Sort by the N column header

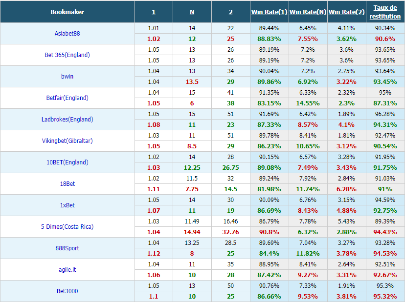pyautogui.click(x=192, y=12)
